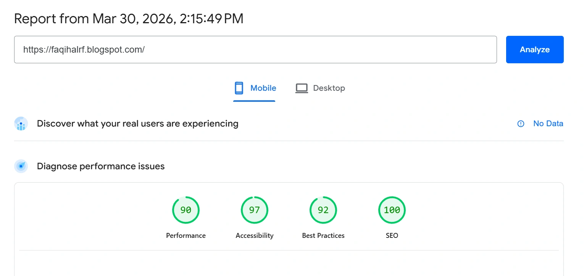Select the SEO score gauge showing 100
Screen dimensions: 584x276
(x=392, y=210)
